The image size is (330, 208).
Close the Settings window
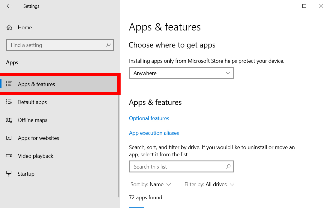pyautogui.click(x=321, y=6)
